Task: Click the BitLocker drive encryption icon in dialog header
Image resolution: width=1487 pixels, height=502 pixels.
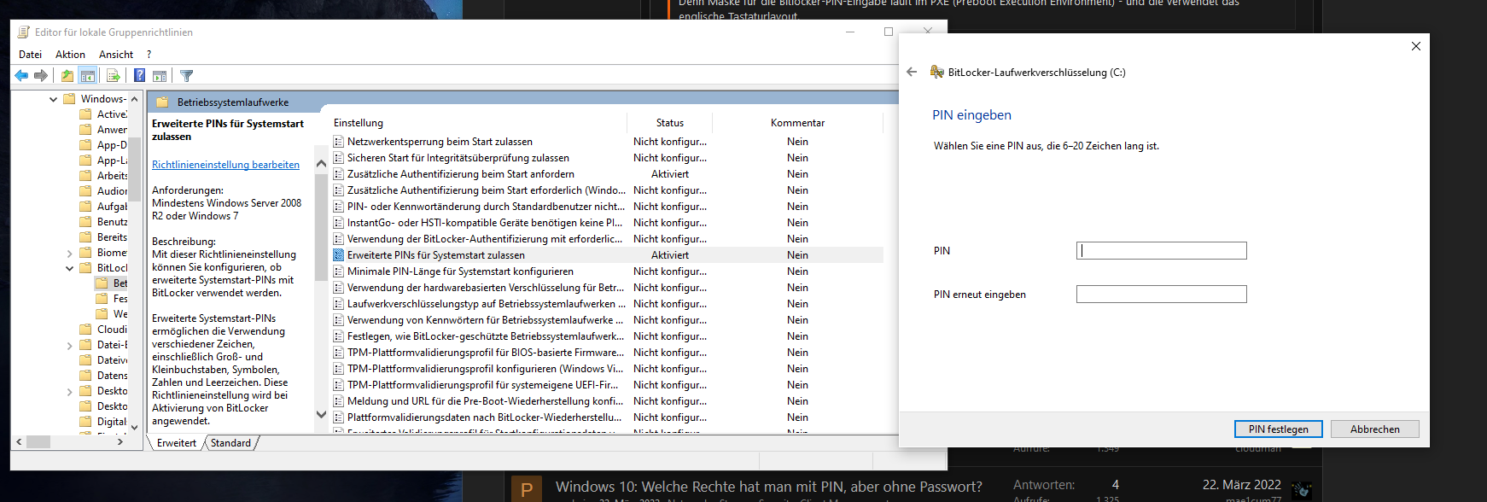Action: 936,73
